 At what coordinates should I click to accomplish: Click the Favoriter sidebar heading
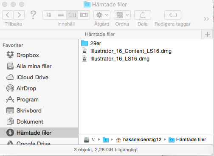tap(13, 45)
